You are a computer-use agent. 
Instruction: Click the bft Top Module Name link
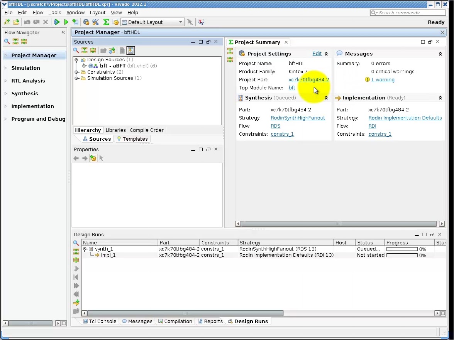click(x=292, y=88)
